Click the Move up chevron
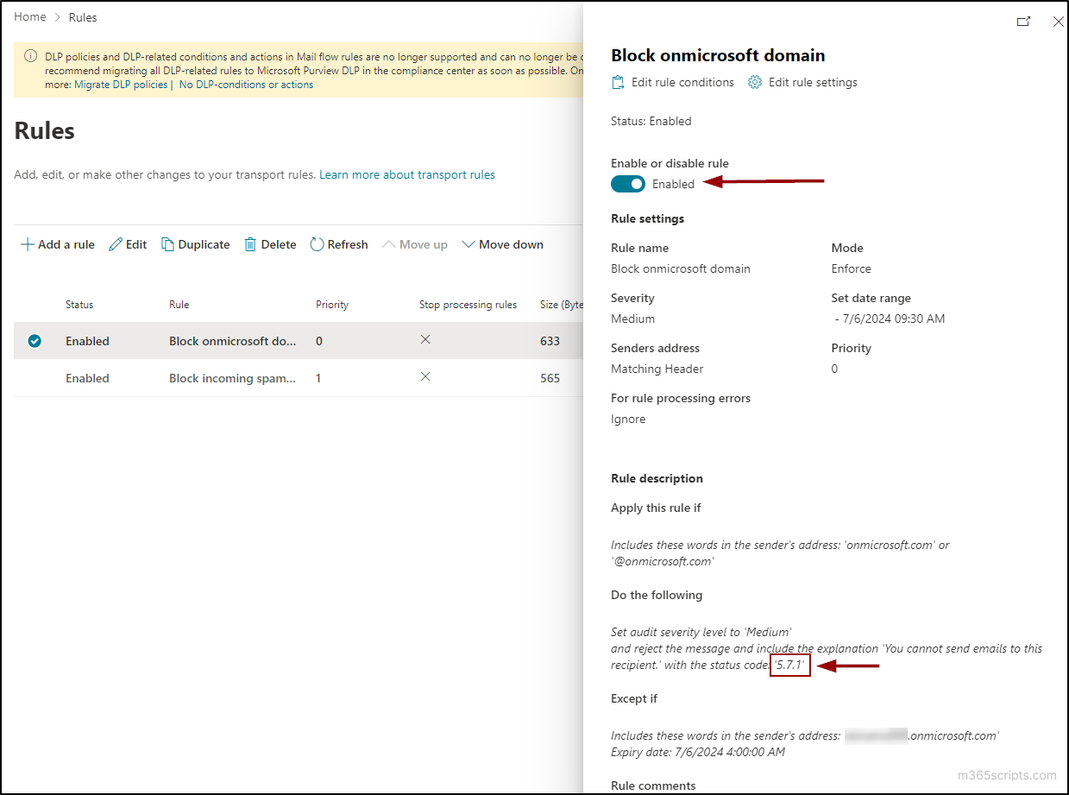Viewport: 1069px width, 795px height. (389, 243)
